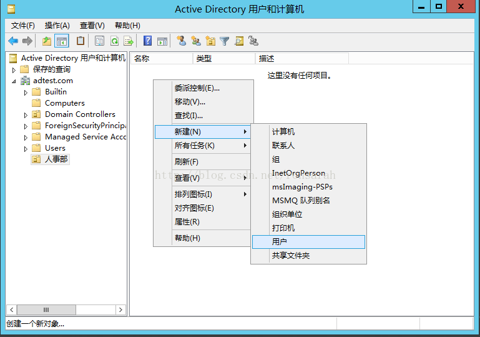This screenshot has height=337, width=480.
Task: Open the 排列图标(I) submenu
Action: click(203, 194)
